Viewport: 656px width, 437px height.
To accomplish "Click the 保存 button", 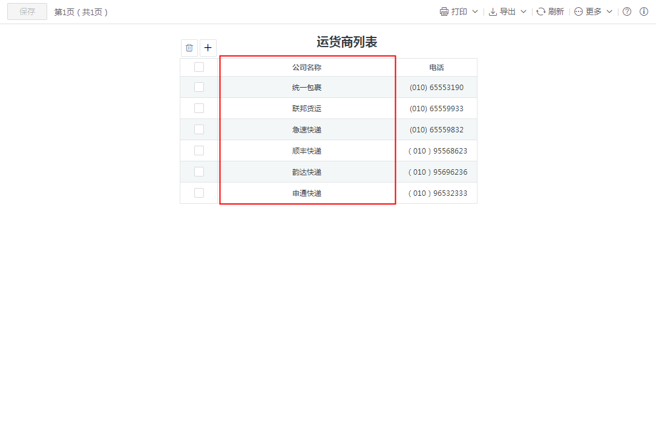I will coord(27,11).
